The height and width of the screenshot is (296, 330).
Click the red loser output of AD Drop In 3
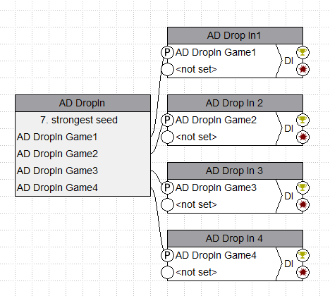(x=302, y=204)
